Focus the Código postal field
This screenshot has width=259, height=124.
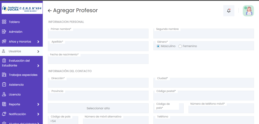pyautogui.click(x=204, y=96)
